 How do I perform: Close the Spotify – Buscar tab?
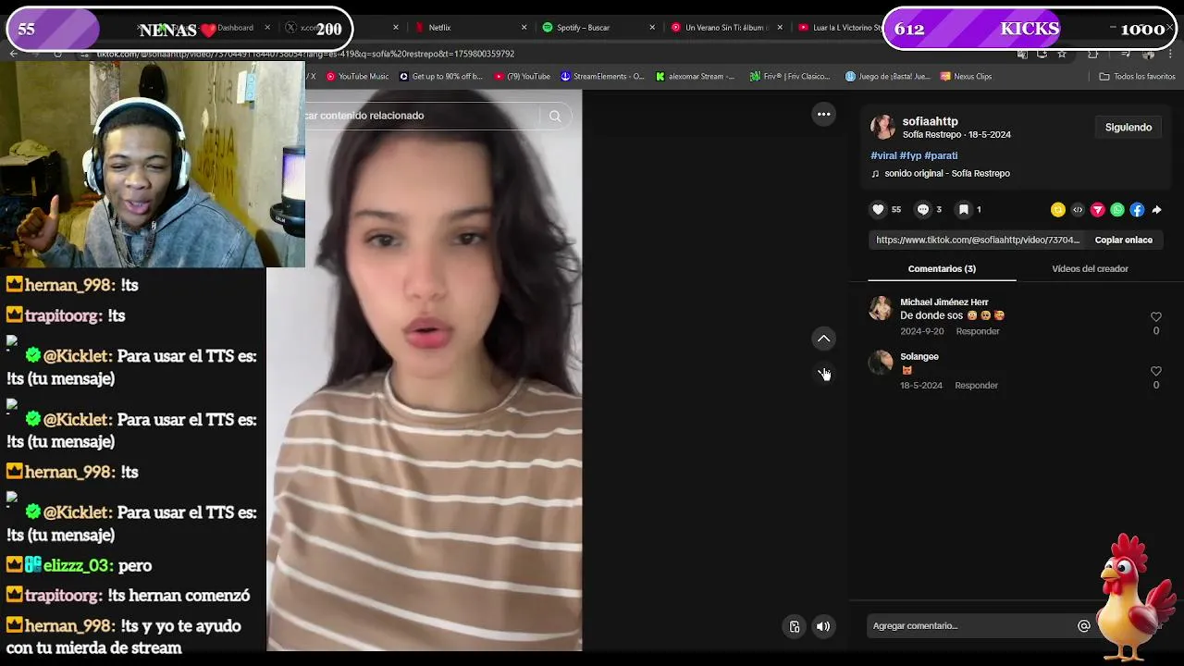(652, 28)
